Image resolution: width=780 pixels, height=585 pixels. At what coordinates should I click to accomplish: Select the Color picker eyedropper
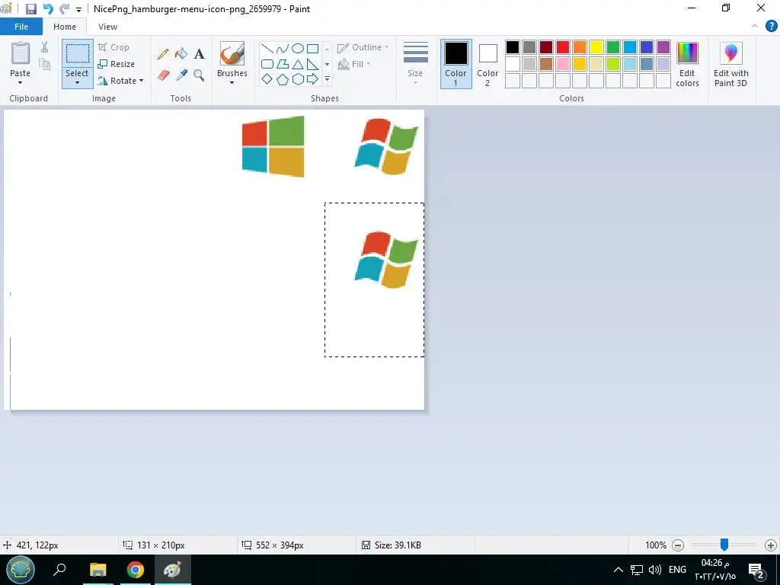[181, 75]
